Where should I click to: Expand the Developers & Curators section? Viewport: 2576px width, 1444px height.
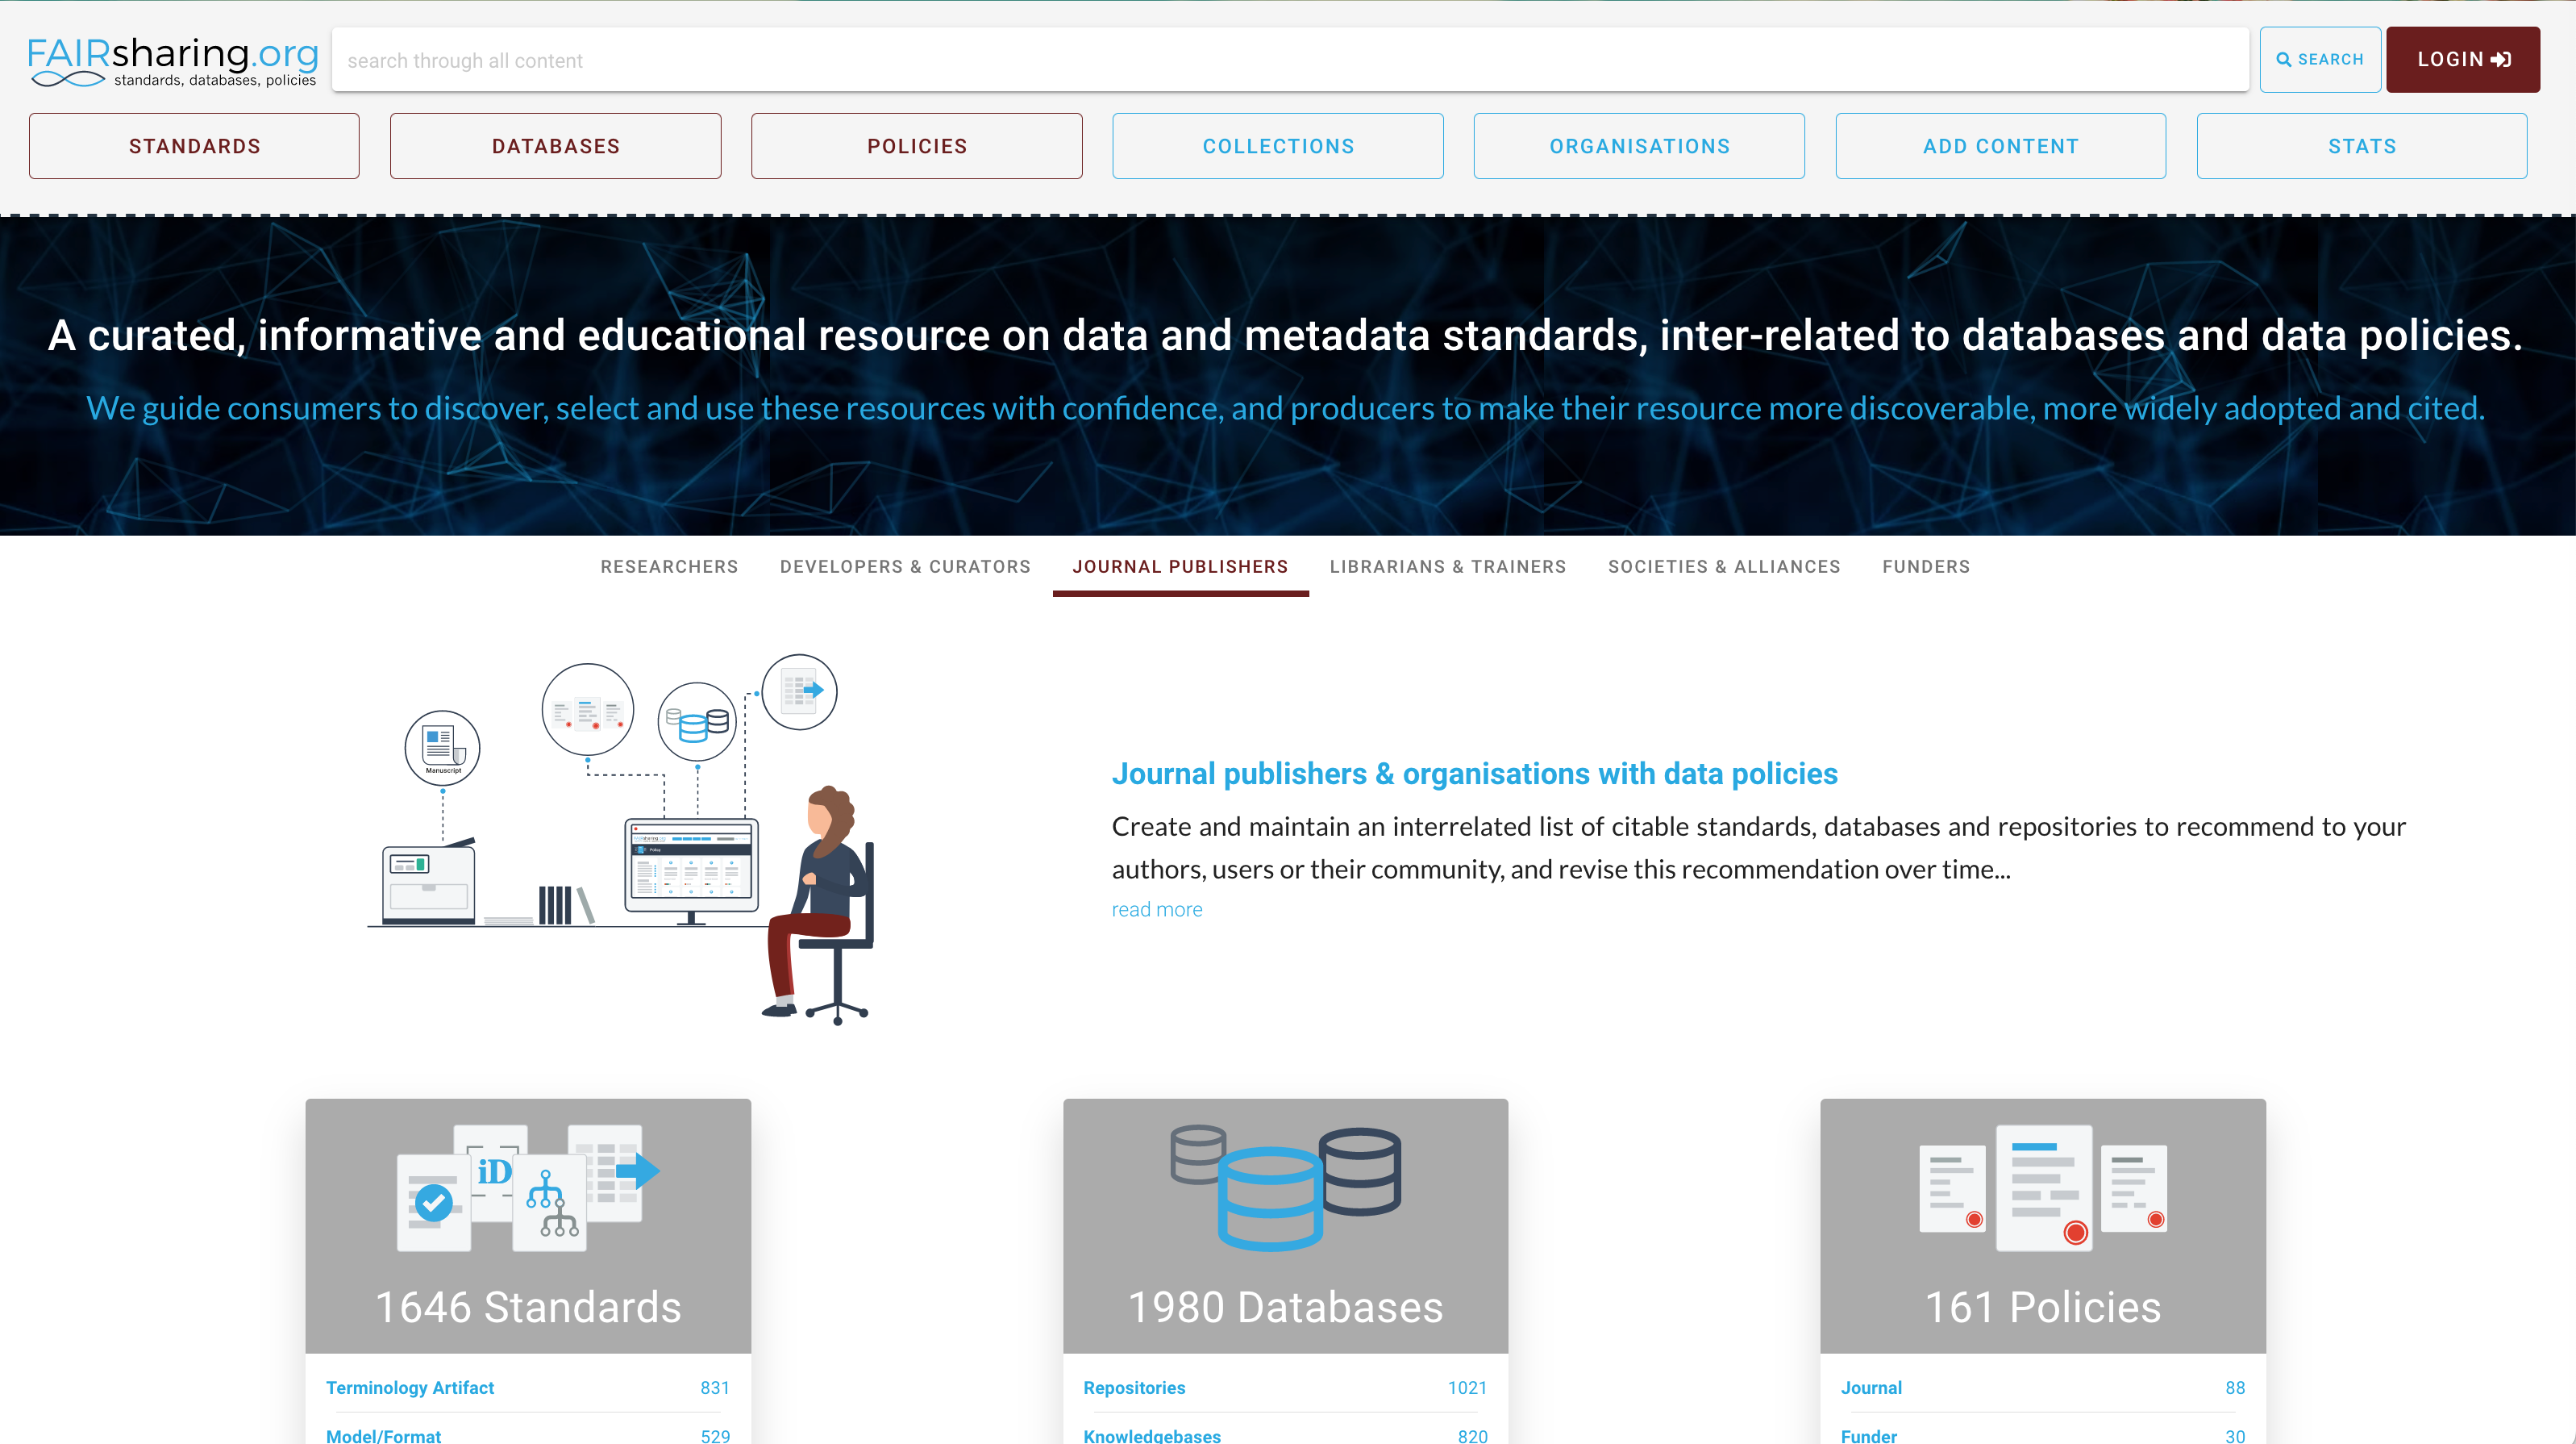tap(904, 566)
